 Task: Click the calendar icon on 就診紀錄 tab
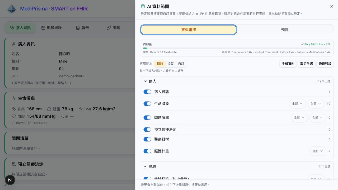pyautogui.click(x=43, y=28)
